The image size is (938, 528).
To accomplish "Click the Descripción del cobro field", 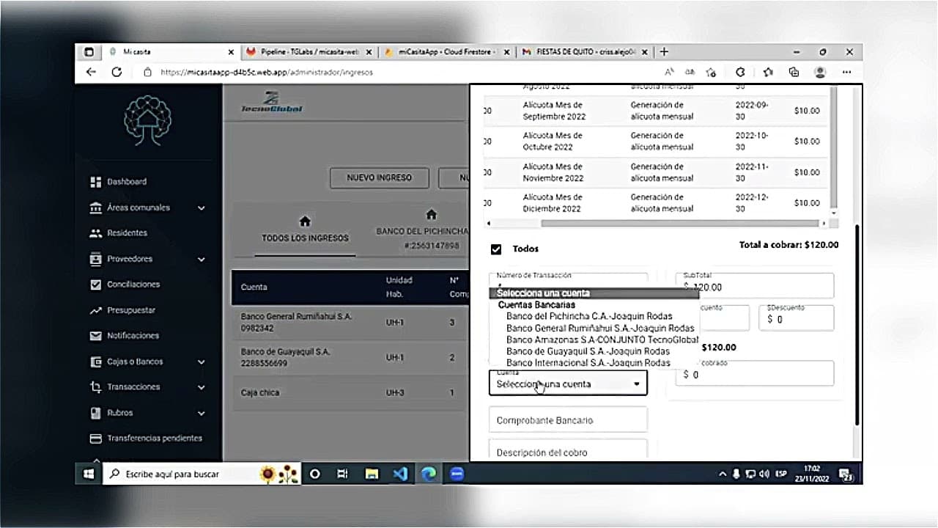I will coord(568,451).
